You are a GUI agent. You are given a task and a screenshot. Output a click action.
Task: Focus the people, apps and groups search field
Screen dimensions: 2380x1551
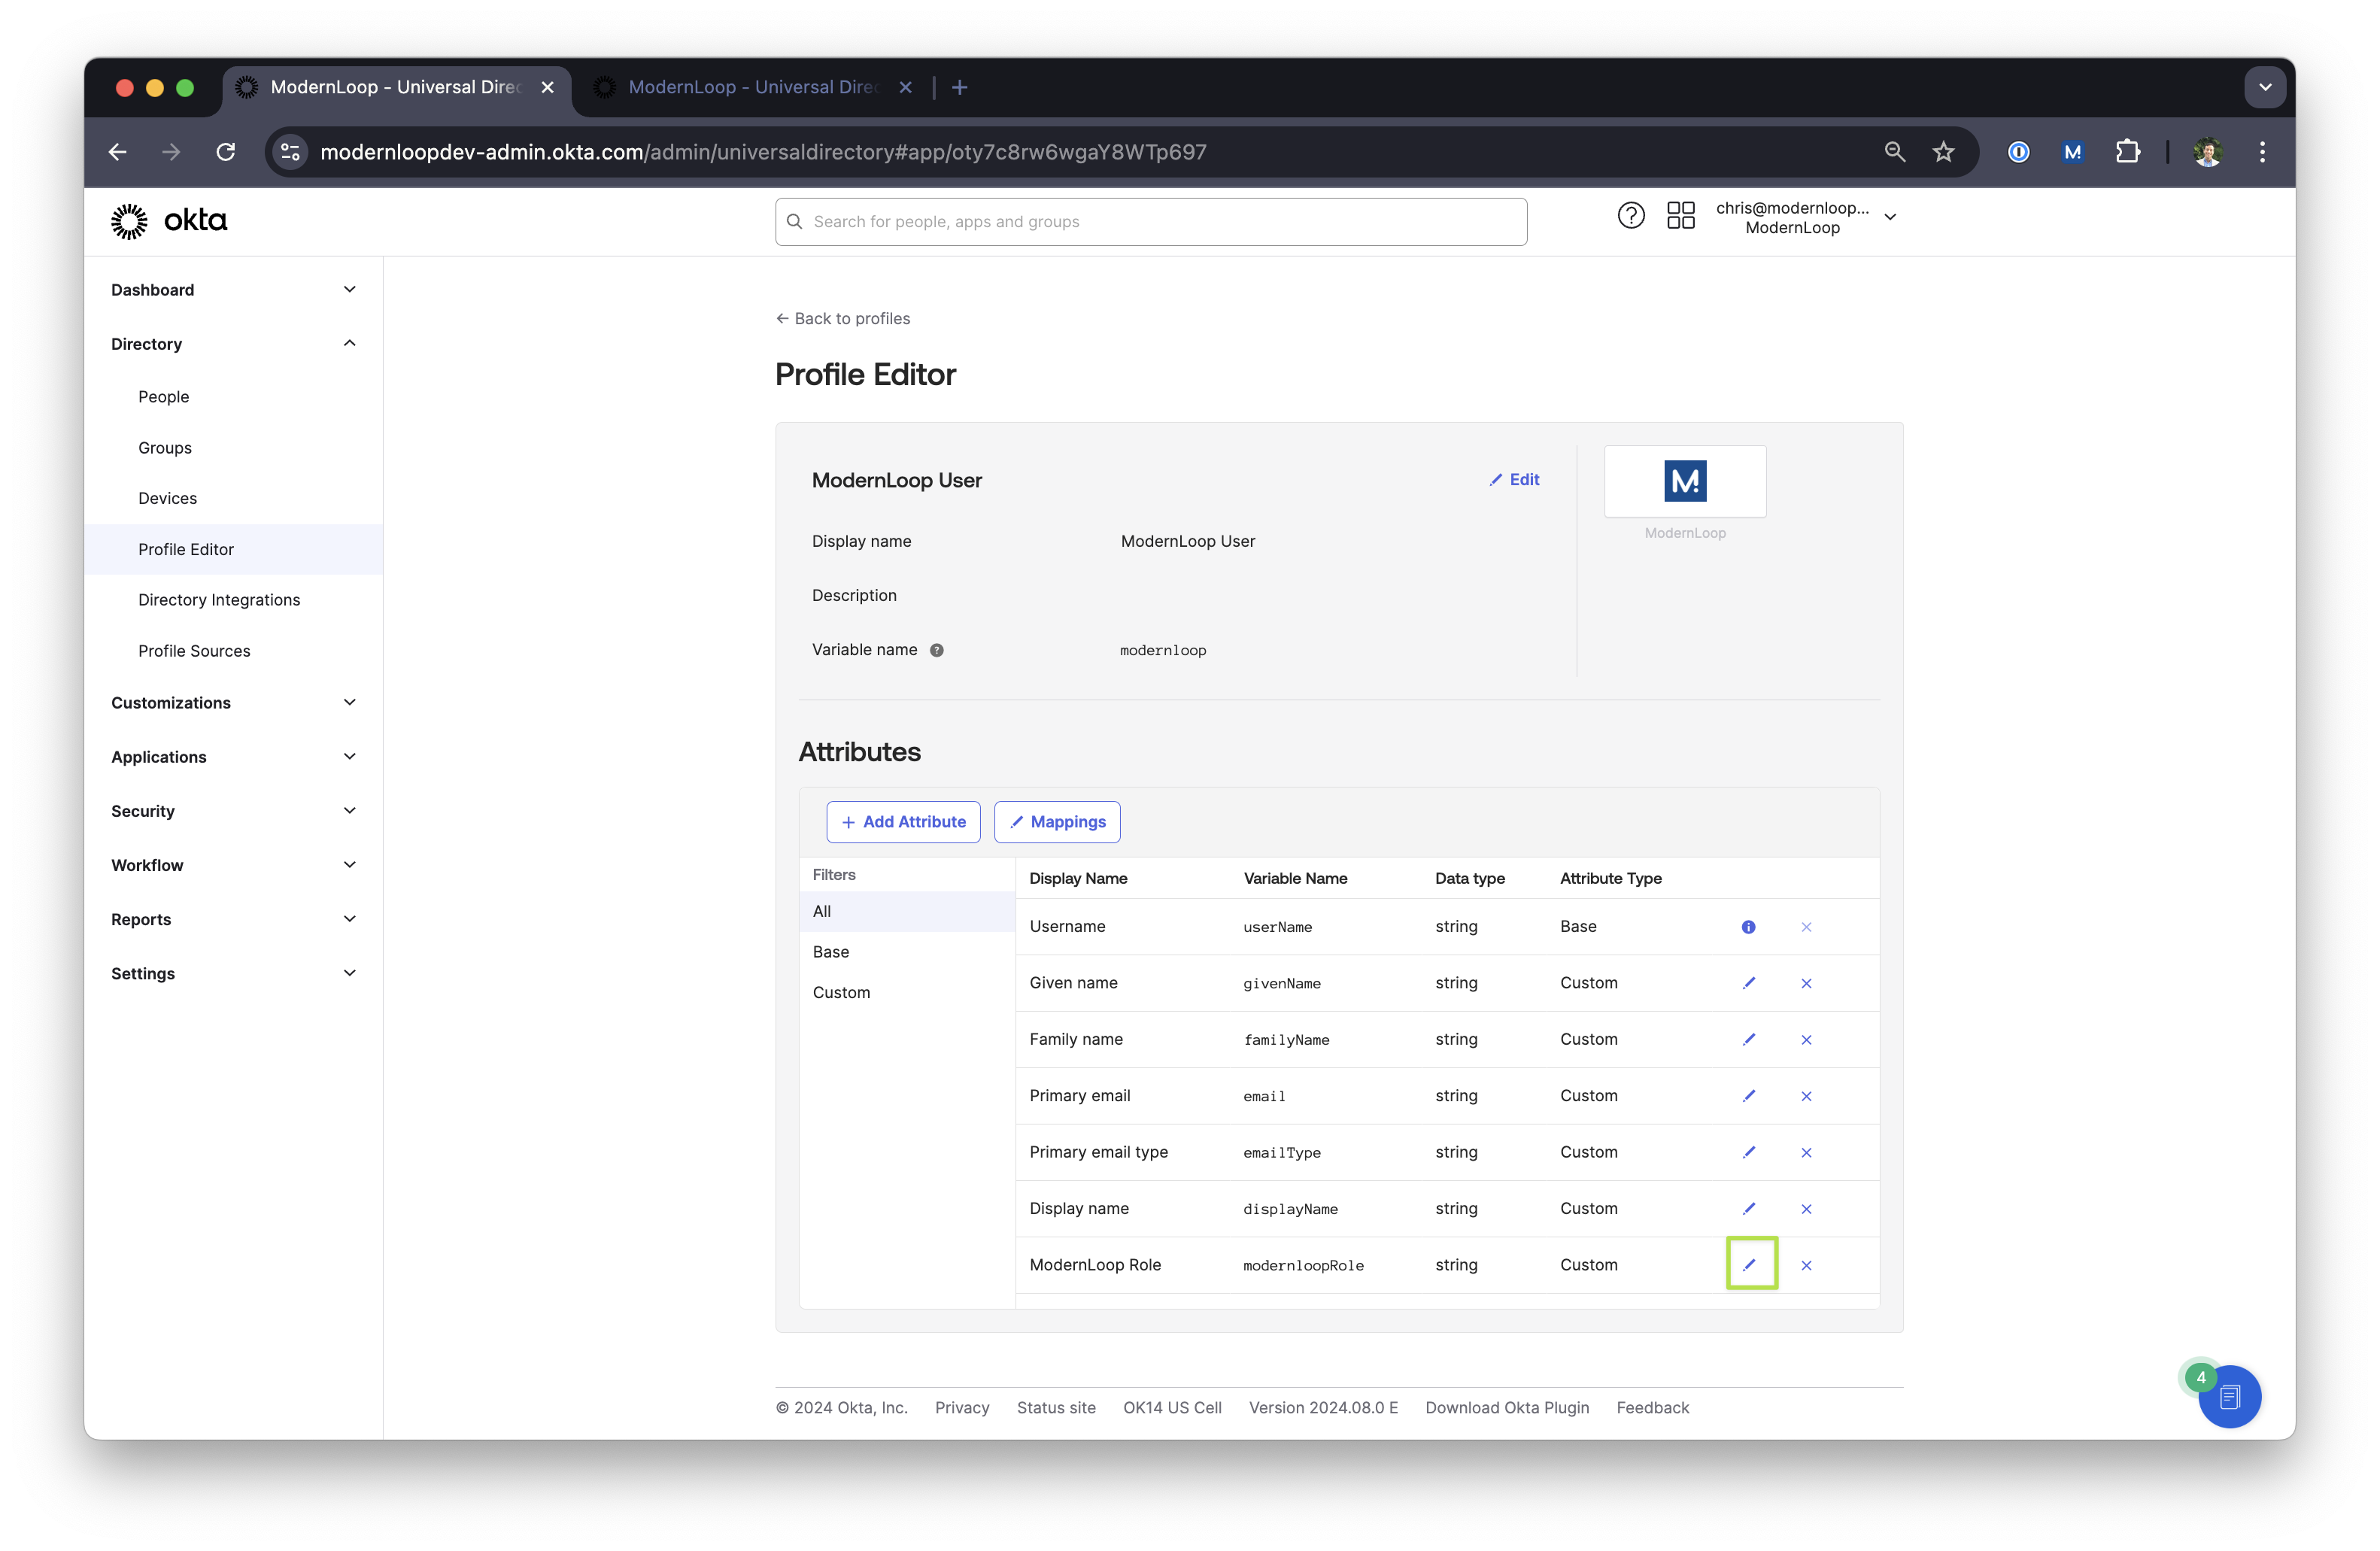[x=1151, y=221]
